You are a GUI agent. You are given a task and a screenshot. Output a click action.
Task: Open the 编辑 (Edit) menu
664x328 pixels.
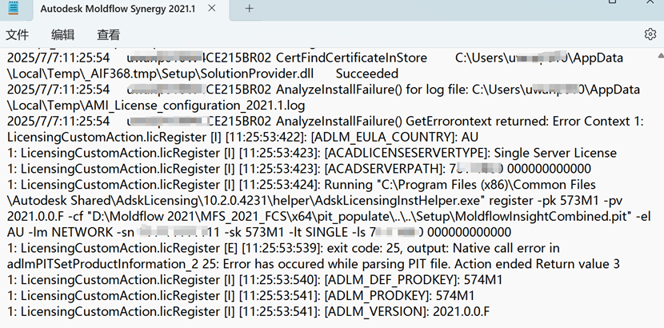click(62, 34)
